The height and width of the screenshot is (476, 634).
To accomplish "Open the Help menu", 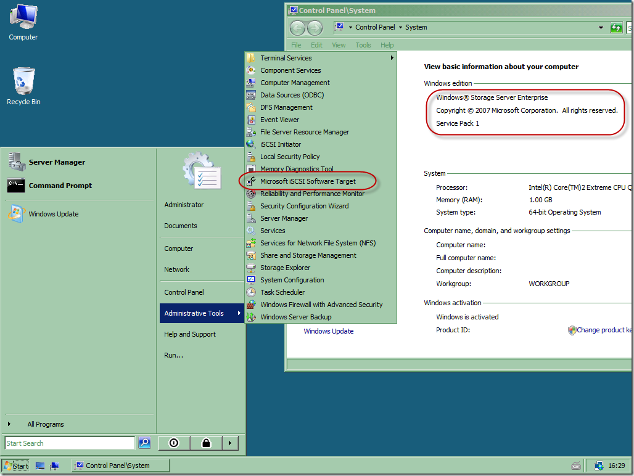I will [x=387, y=45].
